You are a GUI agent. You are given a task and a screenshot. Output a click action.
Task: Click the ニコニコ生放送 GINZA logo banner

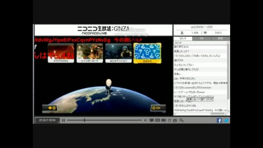(x=104, y=30)
